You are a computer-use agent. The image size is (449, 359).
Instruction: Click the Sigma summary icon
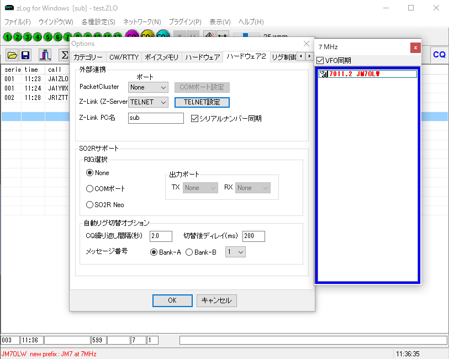tap(65, 55)
